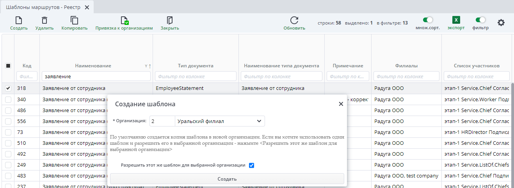Screen dimensions: 514x188
Task: Click the Наименование column sort arrow
Action: pos(150,66)
